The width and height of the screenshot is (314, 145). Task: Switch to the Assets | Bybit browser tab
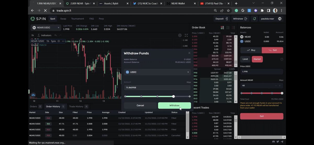tap(114, 3)
